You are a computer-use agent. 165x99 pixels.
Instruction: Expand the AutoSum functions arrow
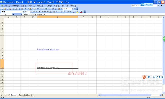coord(51,9)
